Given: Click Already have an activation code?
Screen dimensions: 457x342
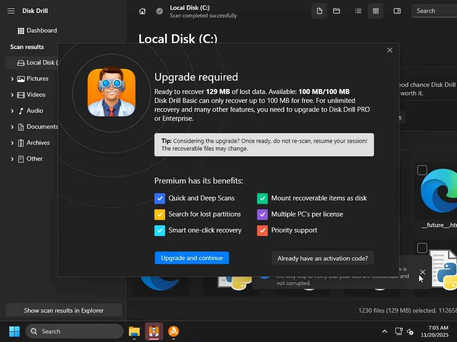Looking at the screenshot, I should pyautogui.click(x=323, y=258).
